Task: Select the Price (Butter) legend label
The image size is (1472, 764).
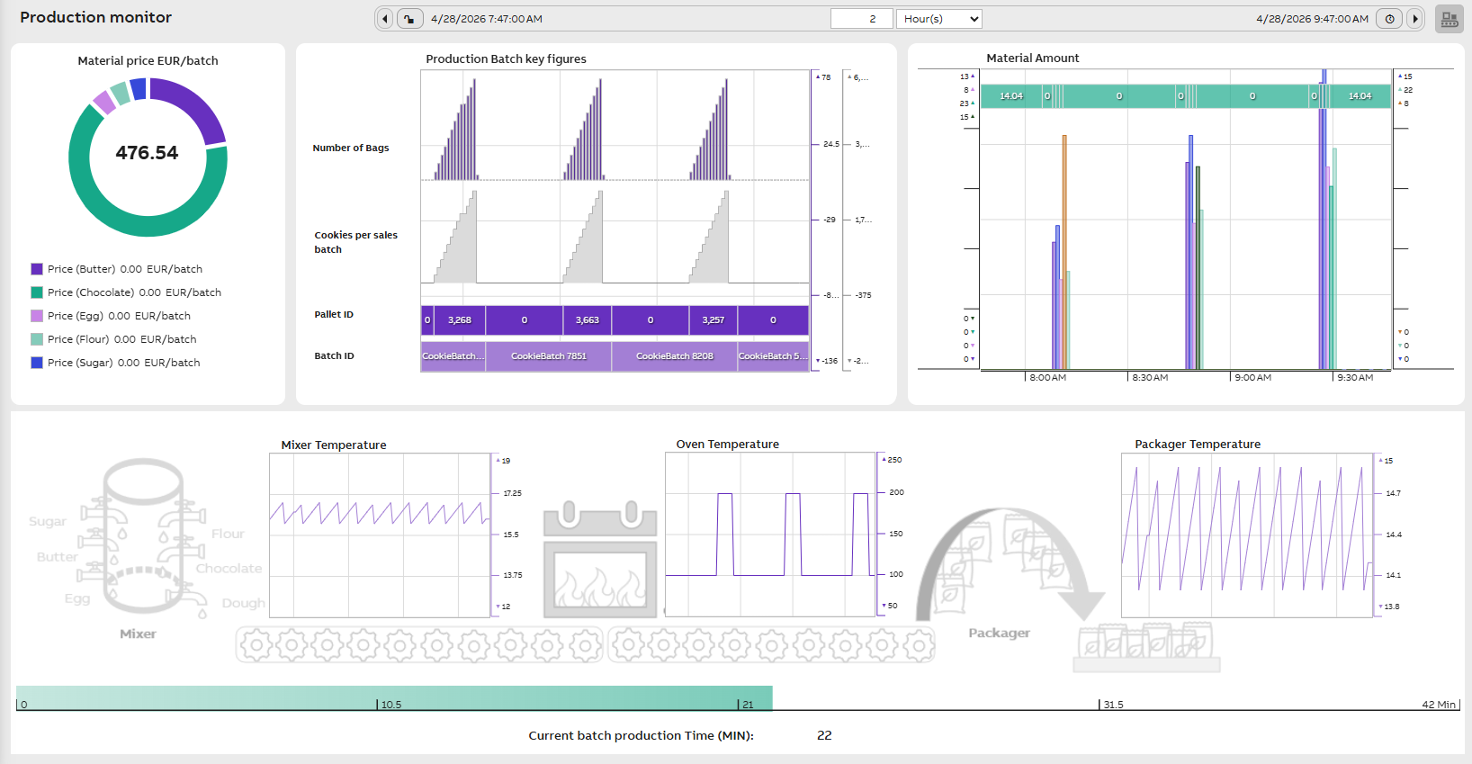Action: pyautogui.click(x=125, y=269)
